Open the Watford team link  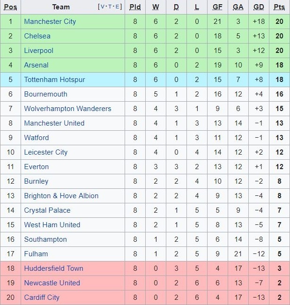[x=36, y=138]
